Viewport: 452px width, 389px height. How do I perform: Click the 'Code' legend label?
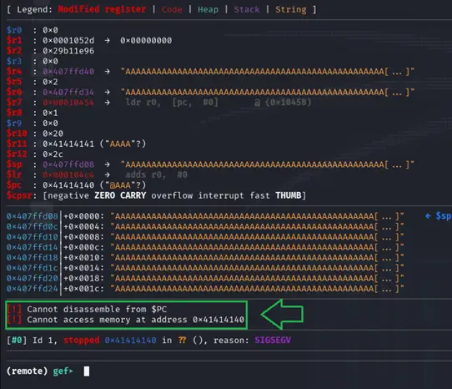(x=172, y=9)
